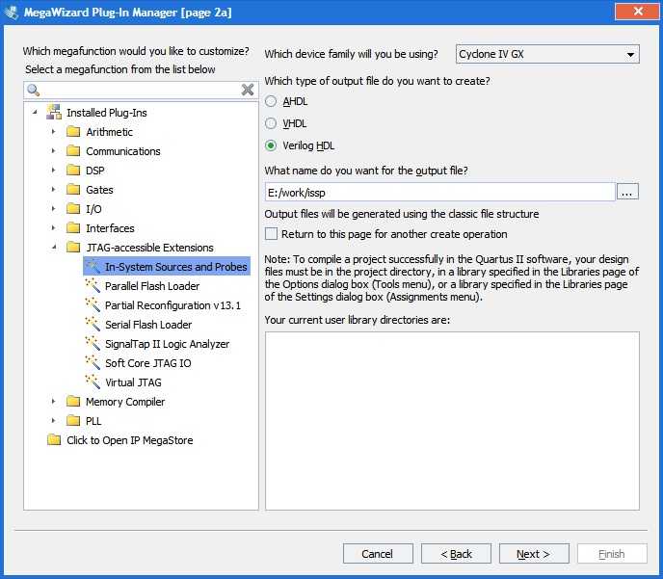The image size is (663, 579).
Task: Close the MegaWizard Plug-In Manager window
Action: [637, 12]
